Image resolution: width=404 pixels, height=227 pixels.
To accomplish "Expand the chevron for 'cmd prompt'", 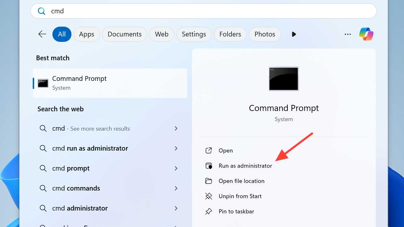I will [176, 168].
